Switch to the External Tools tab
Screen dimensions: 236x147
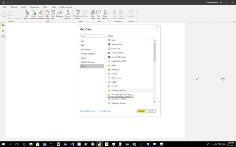click(x=66, y=7)
